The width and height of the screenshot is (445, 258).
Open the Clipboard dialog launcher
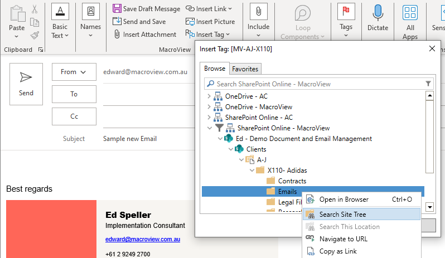[41, 50]
